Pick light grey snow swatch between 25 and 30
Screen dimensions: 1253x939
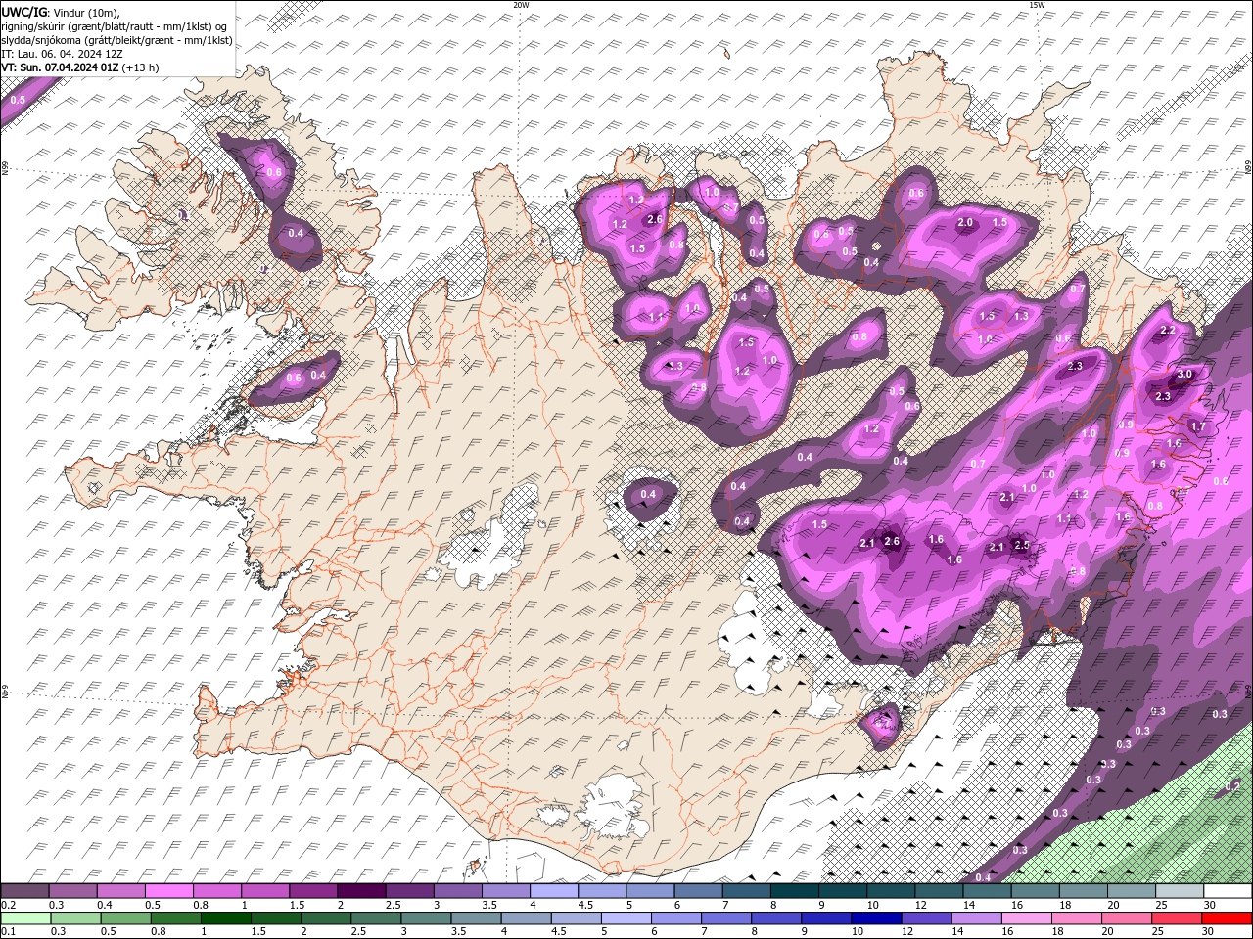coord(1180,891)
